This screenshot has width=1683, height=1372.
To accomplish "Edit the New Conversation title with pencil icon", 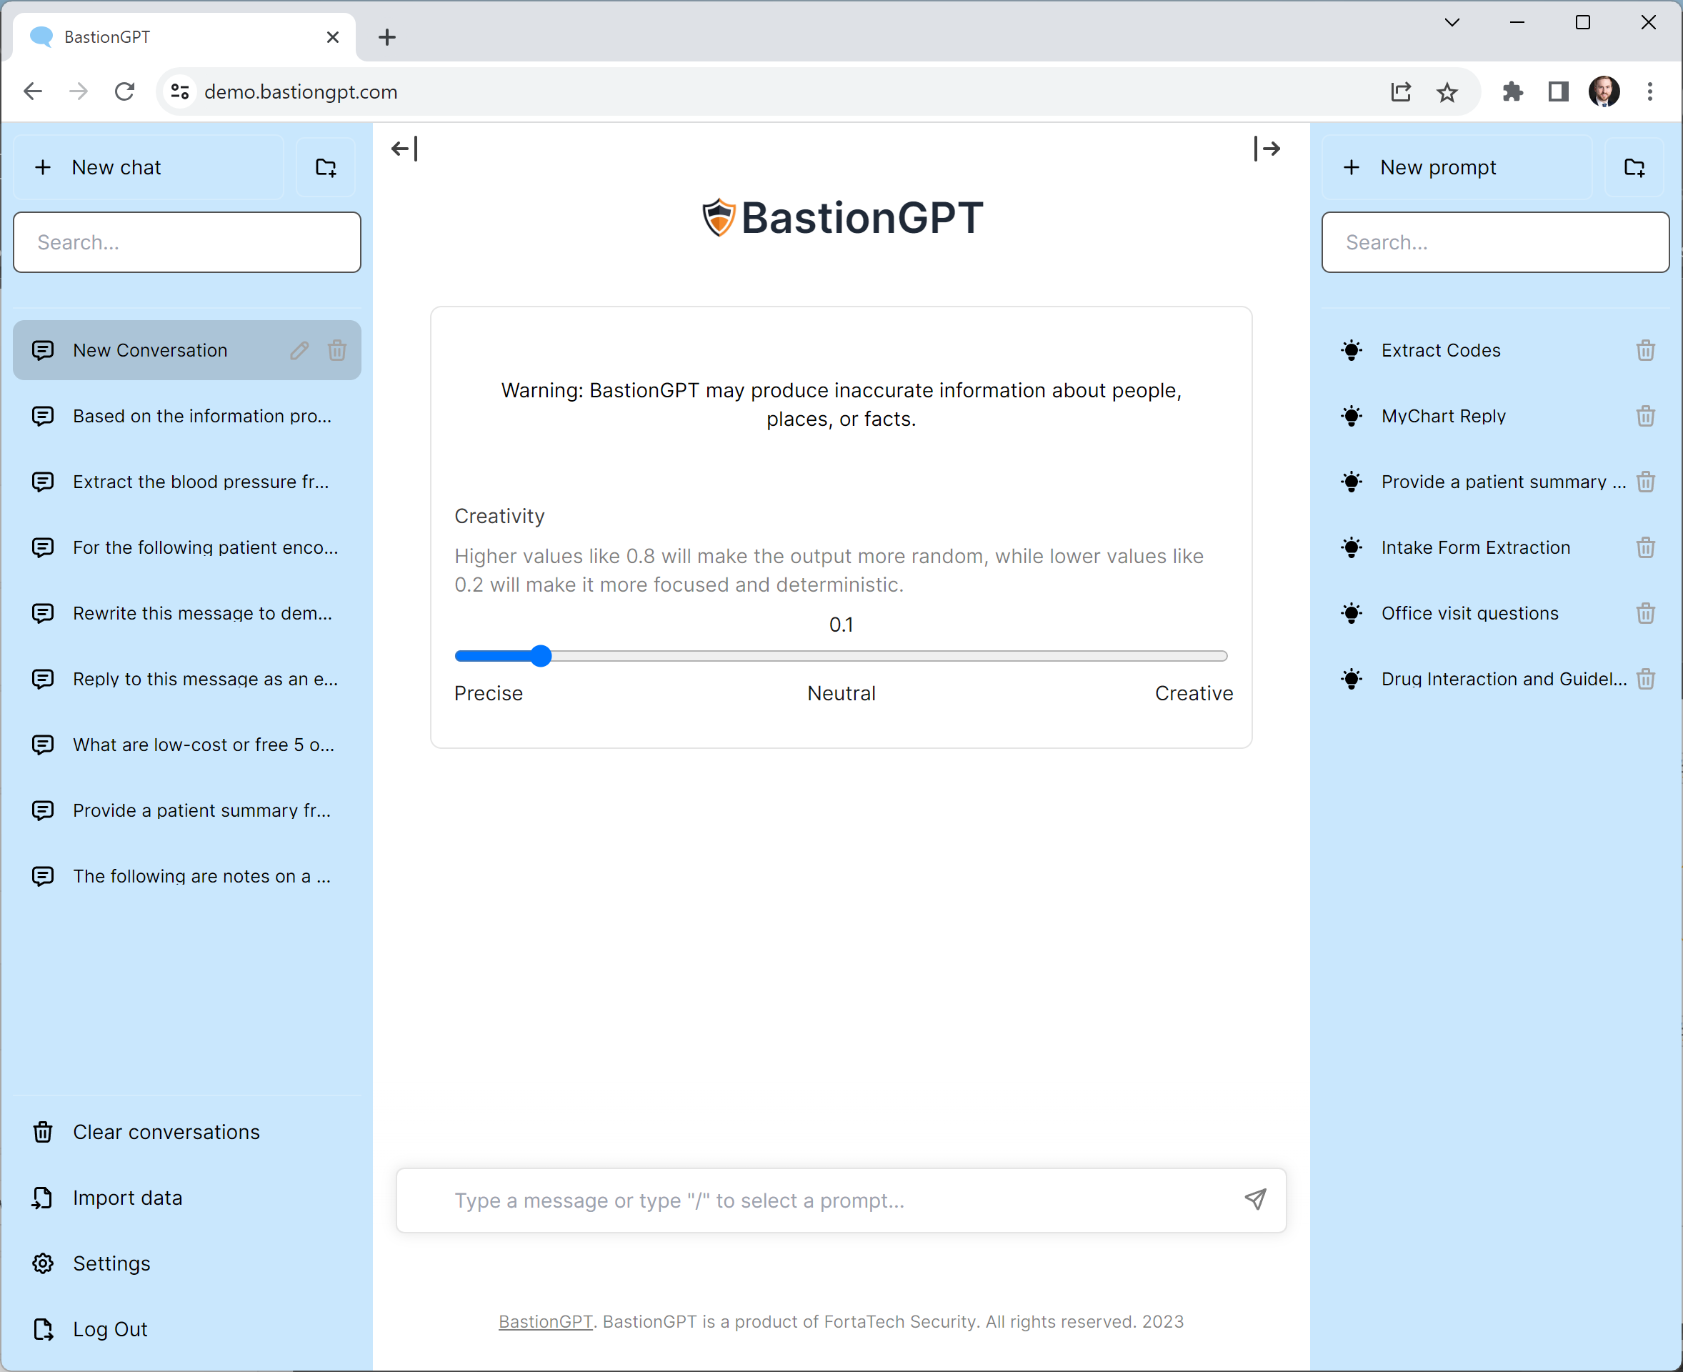I will [299, 350].
